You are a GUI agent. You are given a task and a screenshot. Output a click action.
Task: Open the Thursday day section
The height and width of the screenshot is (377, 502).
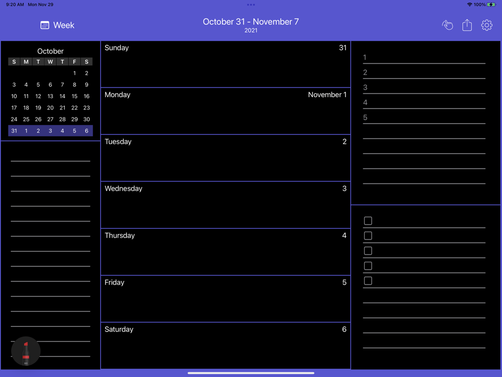point(226,251)
